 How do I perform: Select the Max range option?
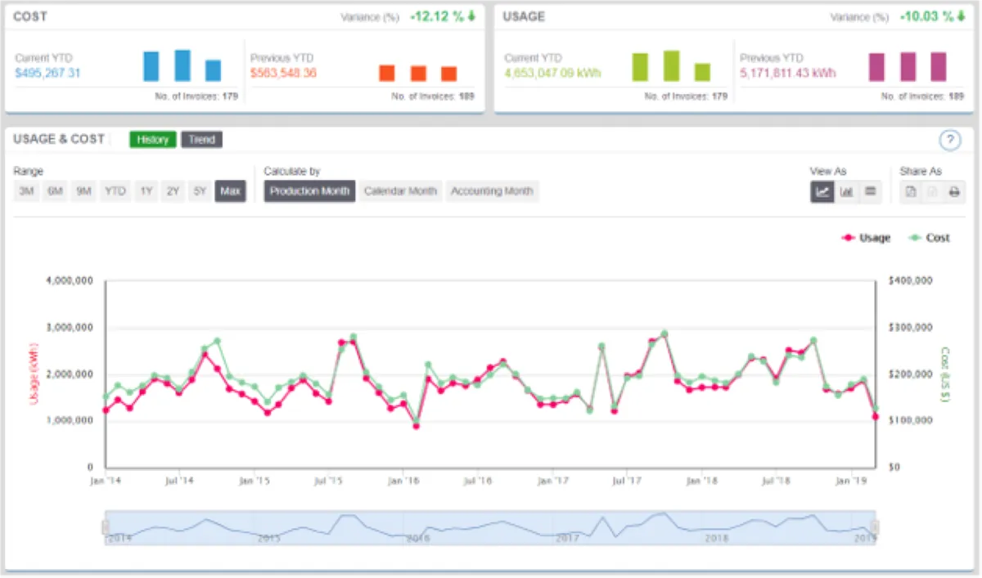coord(231,191)
